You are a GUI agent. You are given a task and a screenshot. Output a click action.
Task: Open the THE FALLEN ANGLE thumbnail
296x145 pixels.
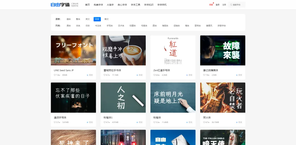click(223, 137)
